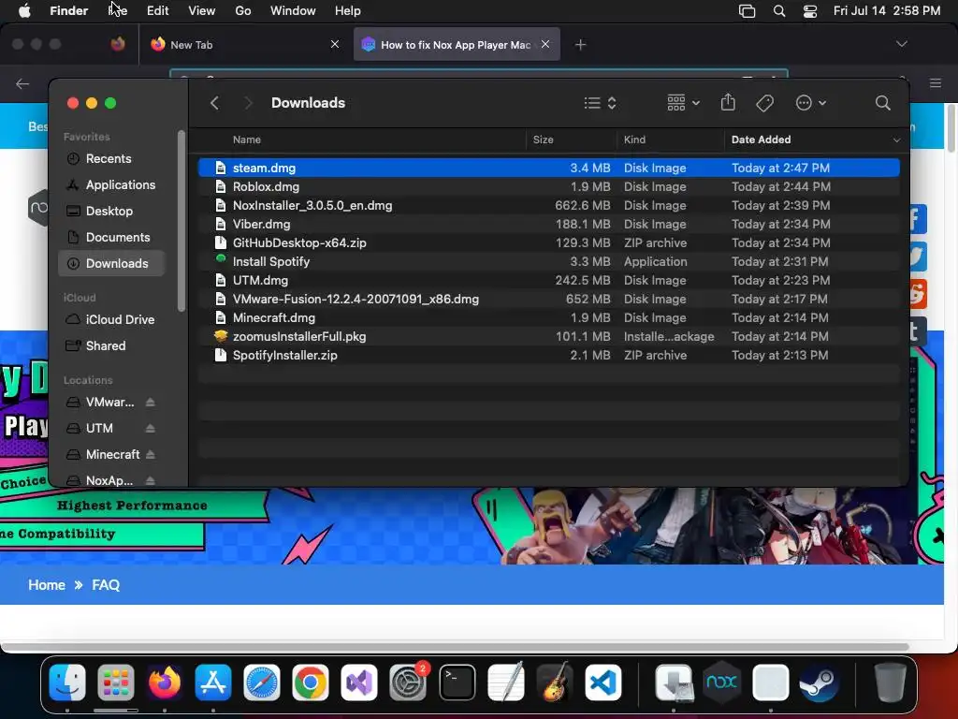This screenshot has width=958, height=719.
Task: Toggle sort direction chevron on Date Added
Action: [x=896, y=140]
